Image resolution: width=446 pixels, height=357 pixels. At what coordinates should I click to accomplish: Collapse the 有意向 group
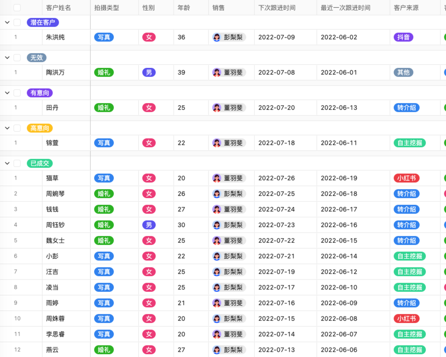tap(7, 92)
